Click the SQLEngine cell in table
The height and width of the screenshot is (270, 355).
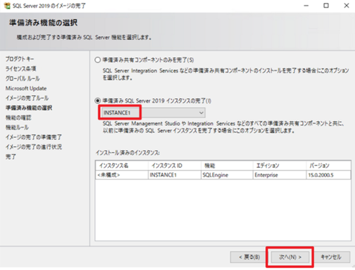click(x=227, y=175)
